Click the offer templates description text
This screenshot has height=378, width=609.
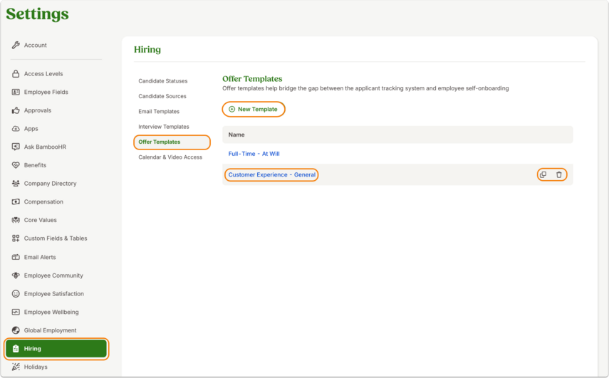click(365, 88)
